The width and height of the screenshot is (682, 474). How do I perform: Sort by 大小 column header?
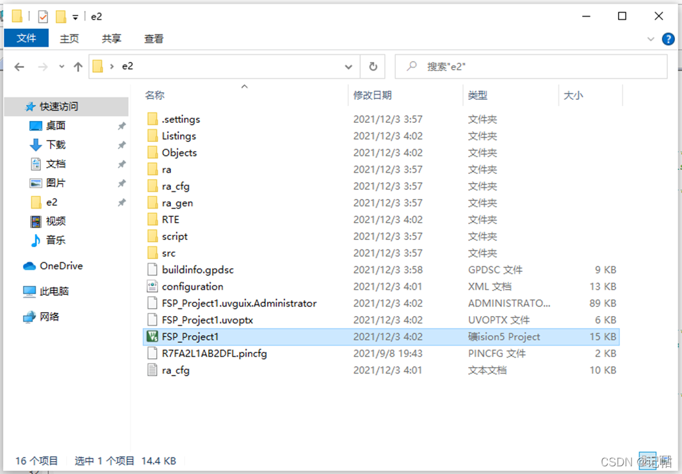573,95
